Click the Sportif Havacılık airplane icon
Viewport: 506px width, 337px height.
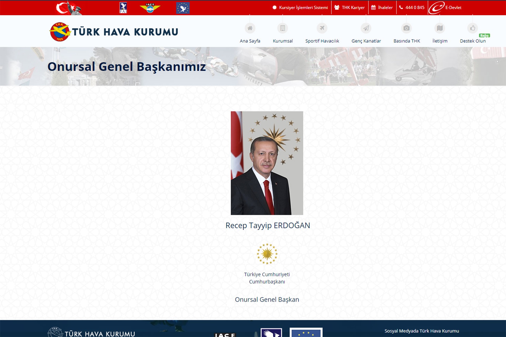(322, 28)
